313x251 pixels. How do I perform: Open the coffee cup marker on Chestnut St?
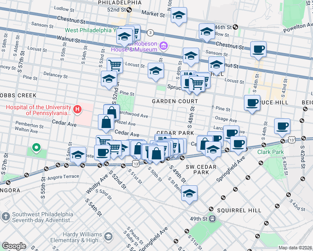pyautogui.click(x=258, y=49)
